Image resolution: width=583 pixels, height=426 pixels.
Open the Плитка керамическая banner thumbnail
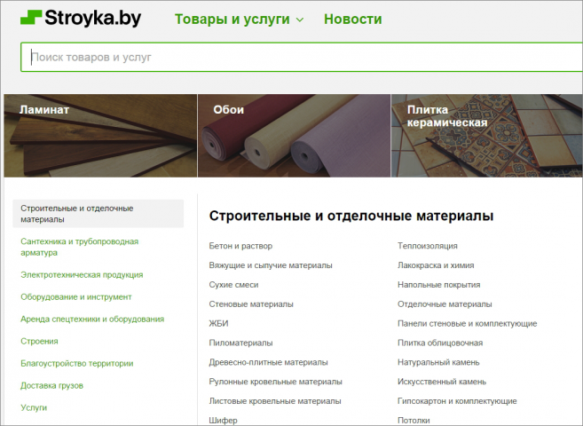[x=487, y=136]
